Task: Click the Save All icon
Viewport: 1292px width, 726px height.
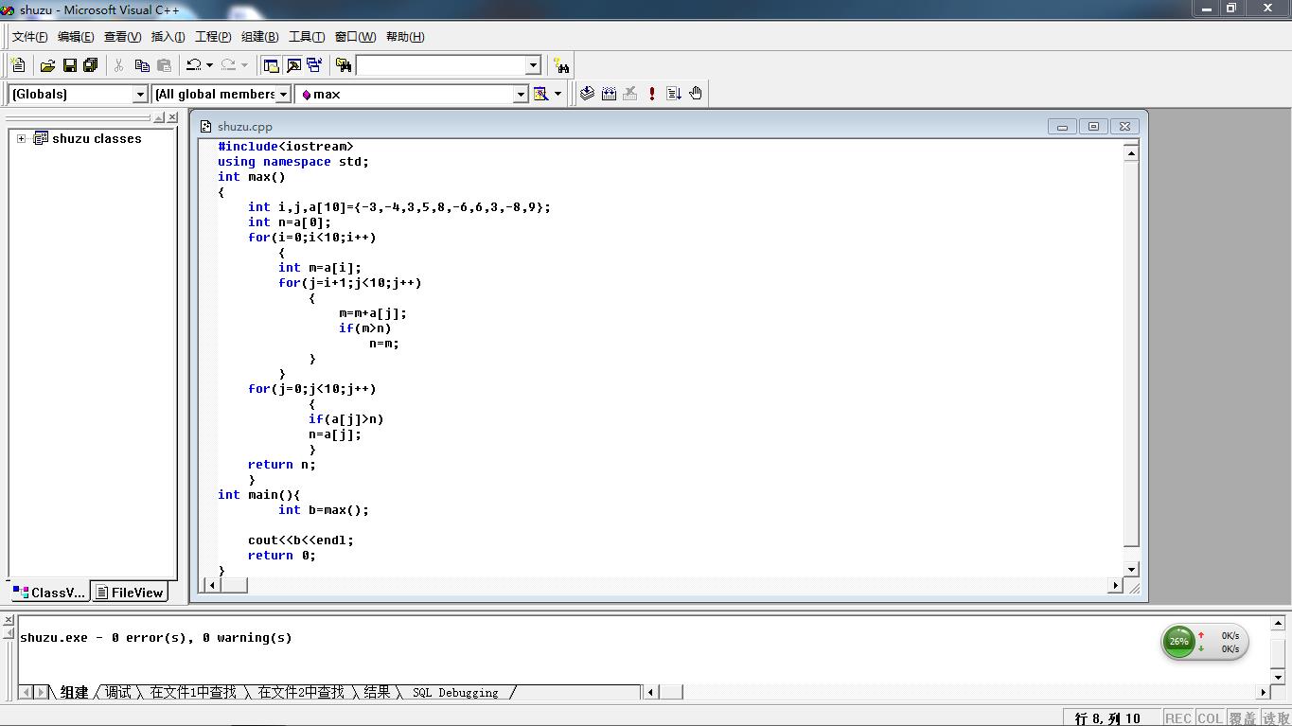Action: tap(91, 65)
